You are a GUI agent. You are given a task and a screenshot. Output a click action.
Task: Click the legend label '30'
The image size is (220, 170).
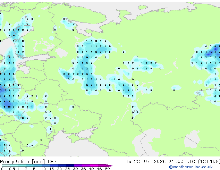tap(75, 169)
